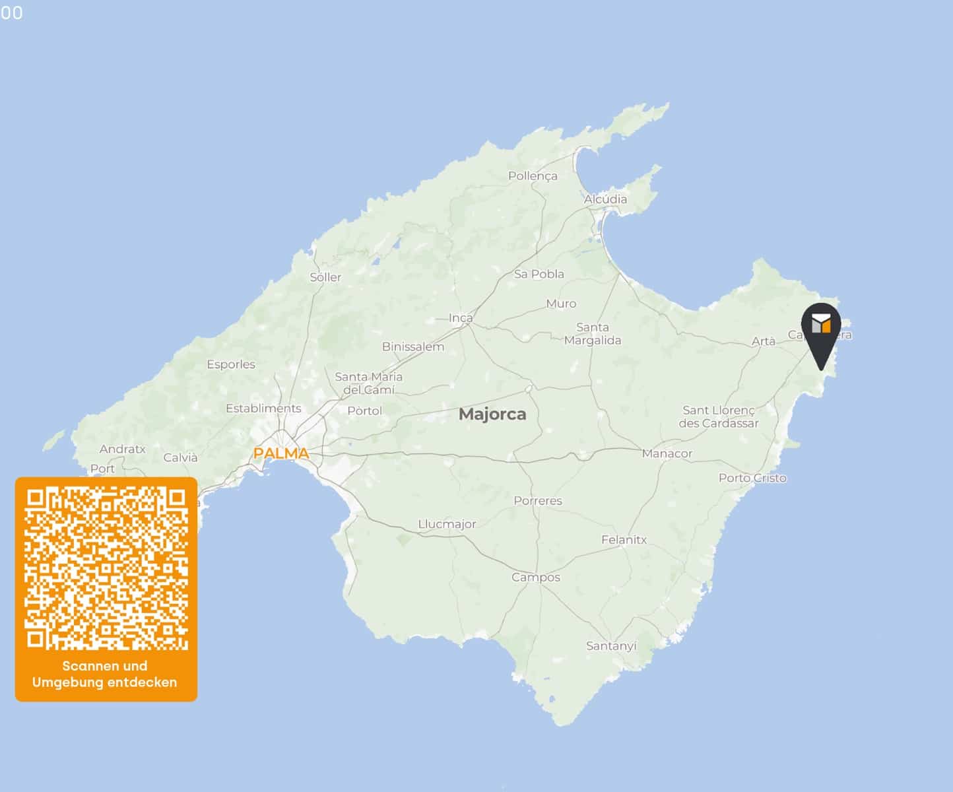Select the Campos town label

coord(536,577)
